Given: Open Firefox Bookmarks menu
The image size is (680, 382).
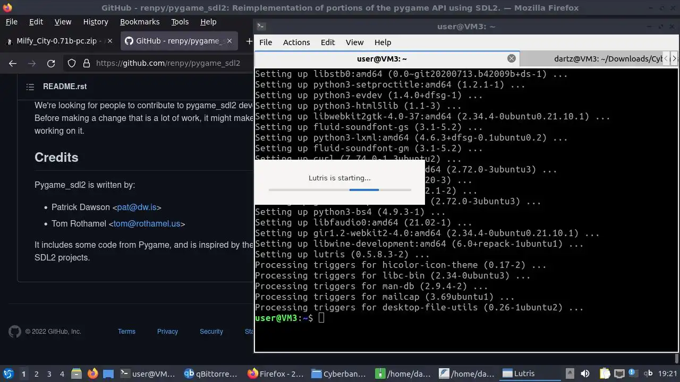Looking at the screenshot, I should click(x=140, y=22).
